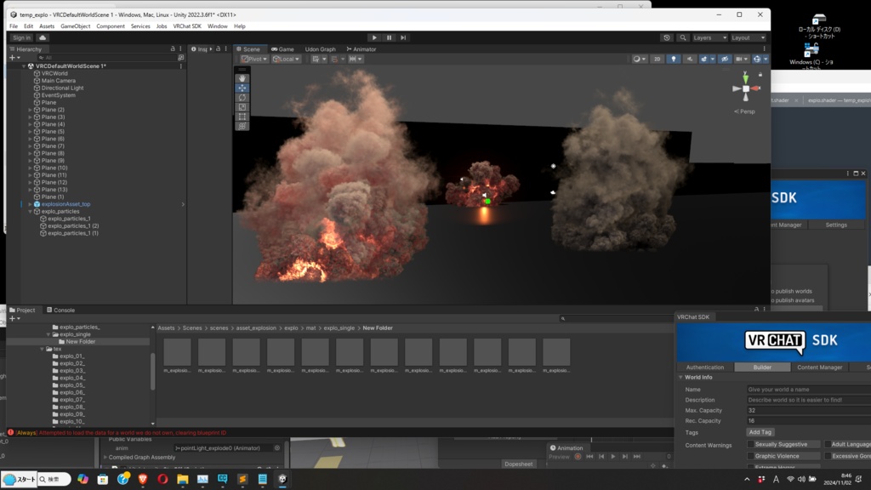Viewport: 871px width, 490px height.
Task: Select the Scale tool
Action: point(242,106)
